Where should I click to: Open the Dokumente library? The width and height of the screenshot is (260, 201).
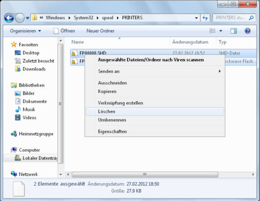pyautogui.click(x=35, y=101)
